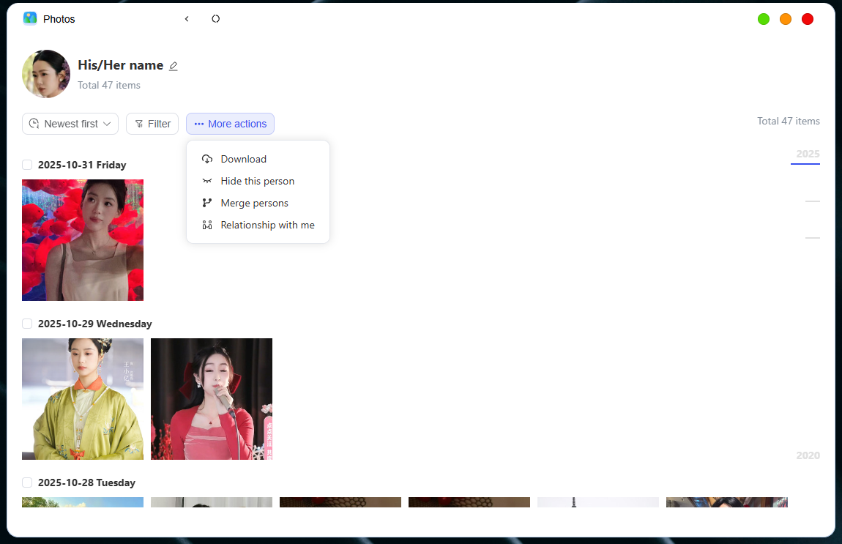Edit the person's name with the pencil icon
The width and height of the screenshot is (842, 544).
click(x=173, y=66)
